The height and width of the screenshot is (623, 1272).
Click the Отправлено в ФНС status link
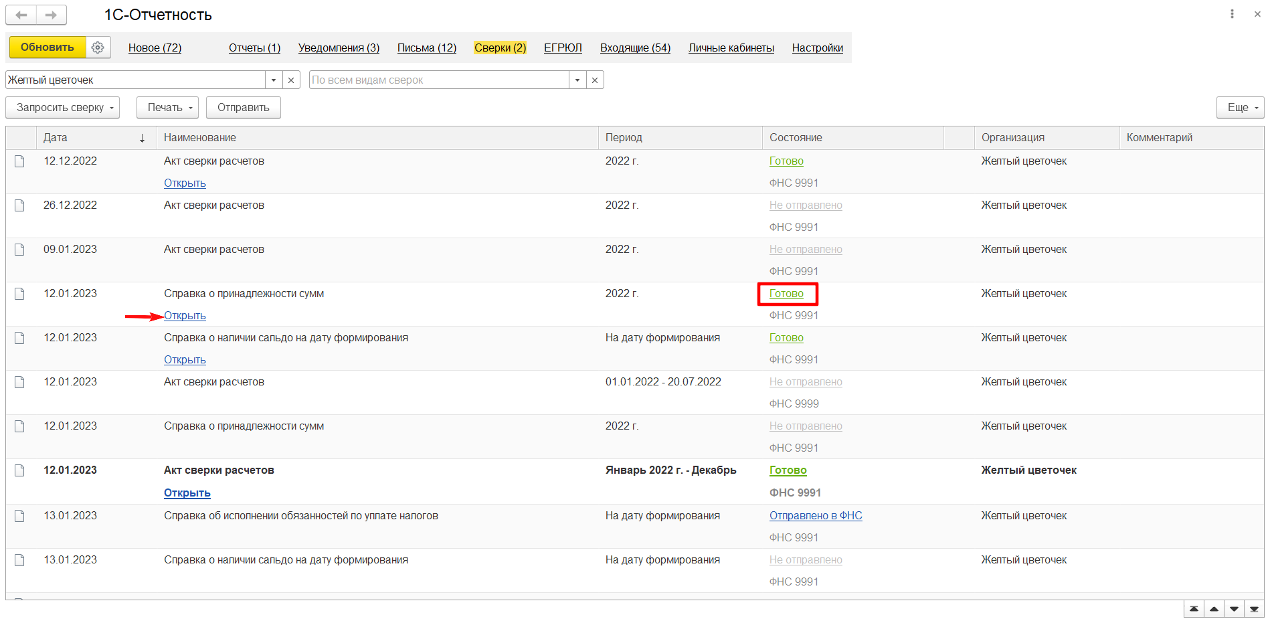click(x=816, y=516)
